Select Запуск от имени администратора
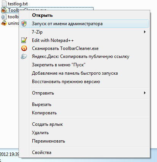The image size is (157, 162). pyautogui.click(x=84, y=24)
